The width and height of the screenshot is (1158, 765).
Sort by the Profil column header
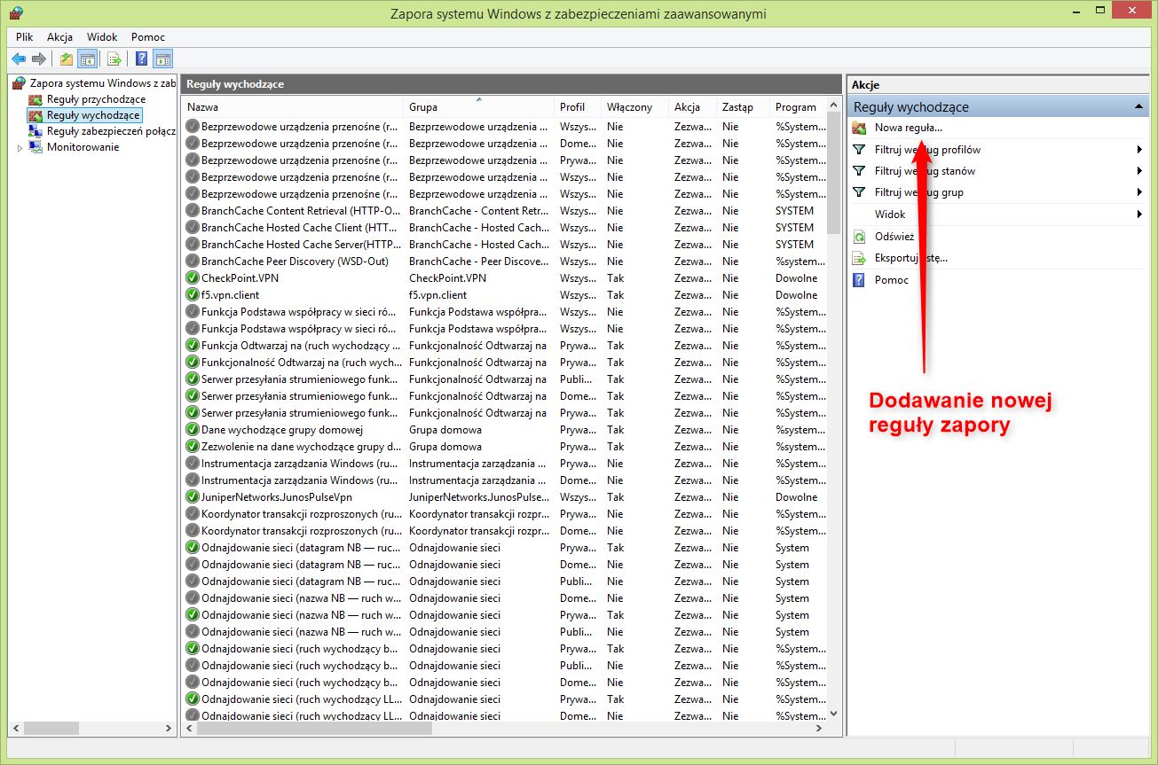[579, 107]
